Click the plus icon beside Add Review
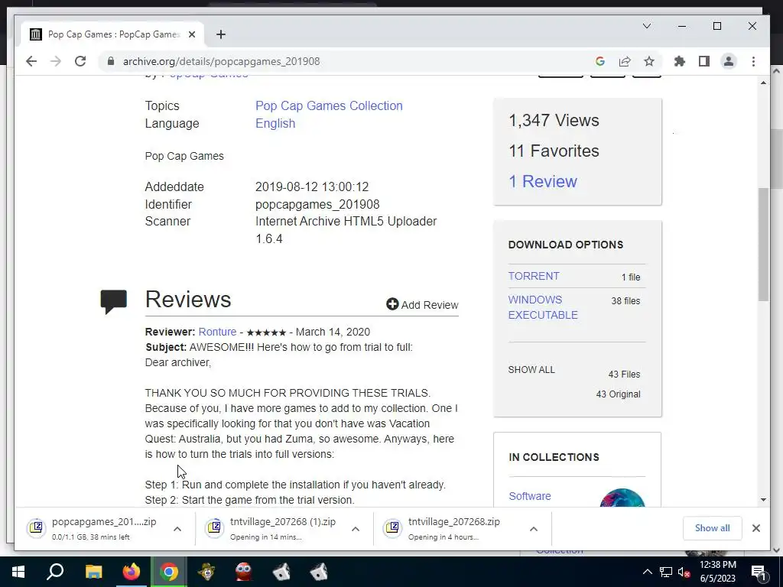This screenshot has width=783, height=587. tap(392, 304)
